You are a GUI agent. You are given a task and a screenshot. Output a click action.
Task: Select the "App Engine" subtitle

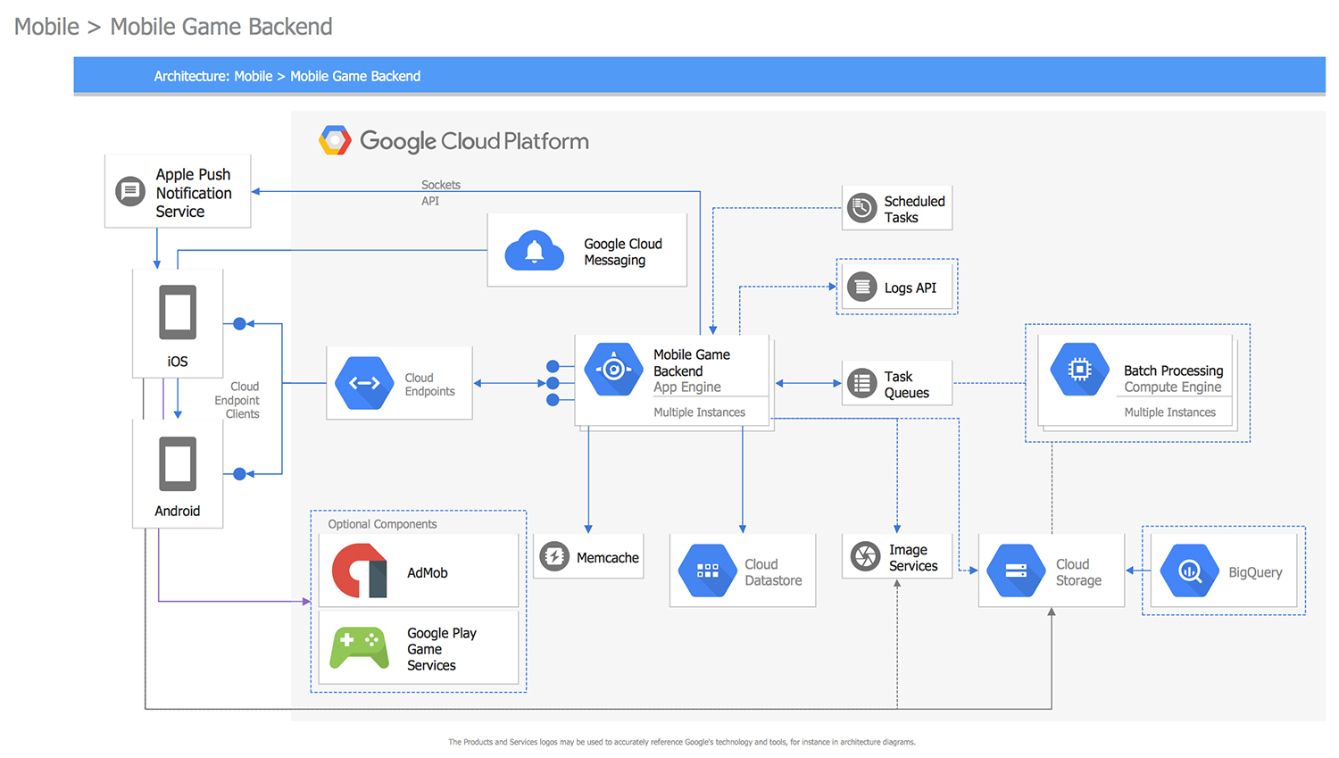pyautogui.click(x=687, y=387)
